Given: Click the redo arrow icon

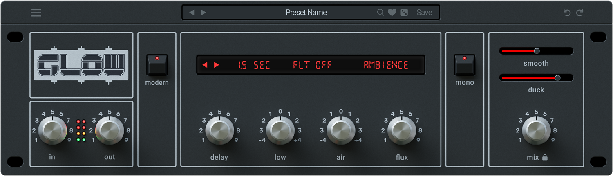Looking at the screenshot, I should coord(579,13).
